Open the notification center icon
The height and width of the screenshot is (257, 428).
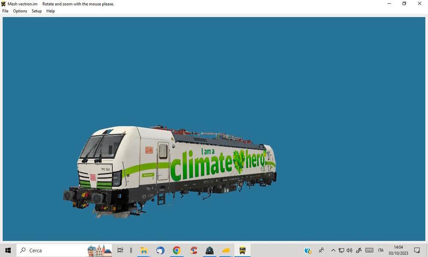pyautogui.click(x=417, y=250)
